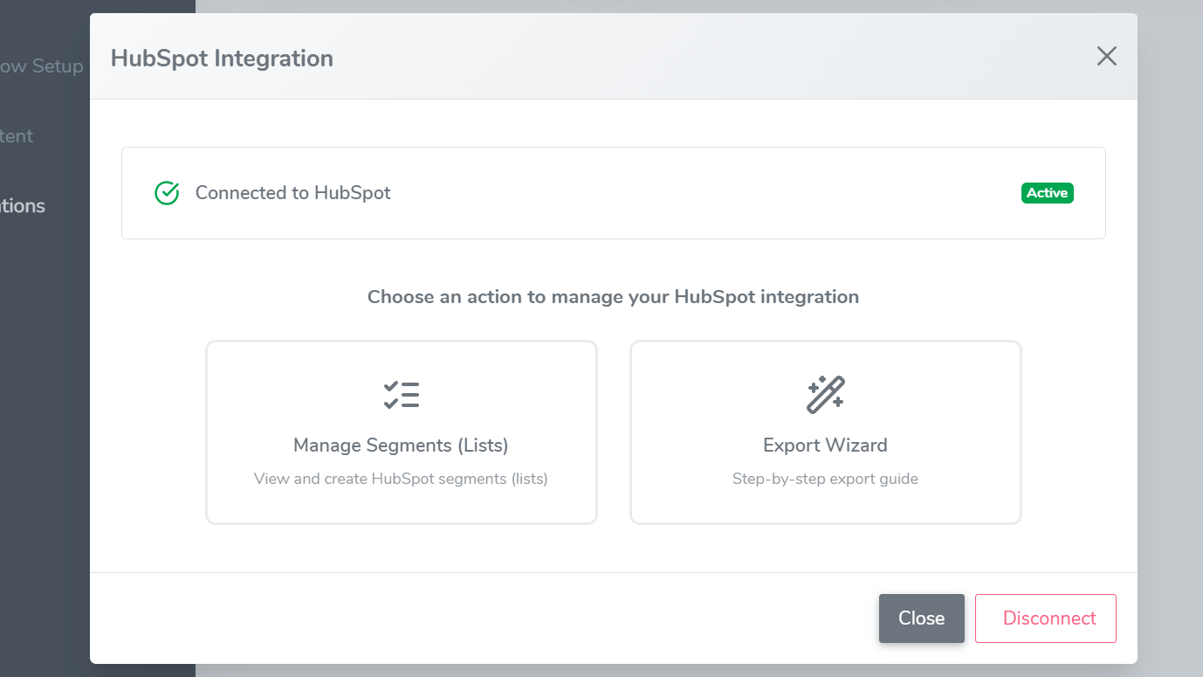Navigate to the Content sidebar entry
This screenshot has width=1203, height=677.
click(x=17, y=136)
